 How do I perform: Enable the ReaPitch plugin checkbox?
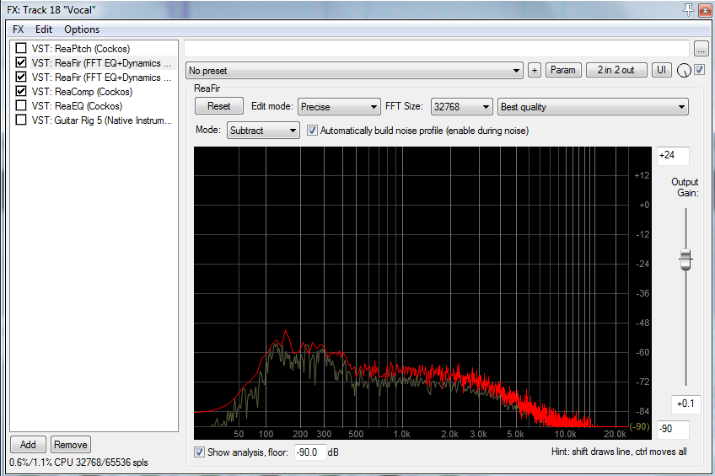(21, 49)
